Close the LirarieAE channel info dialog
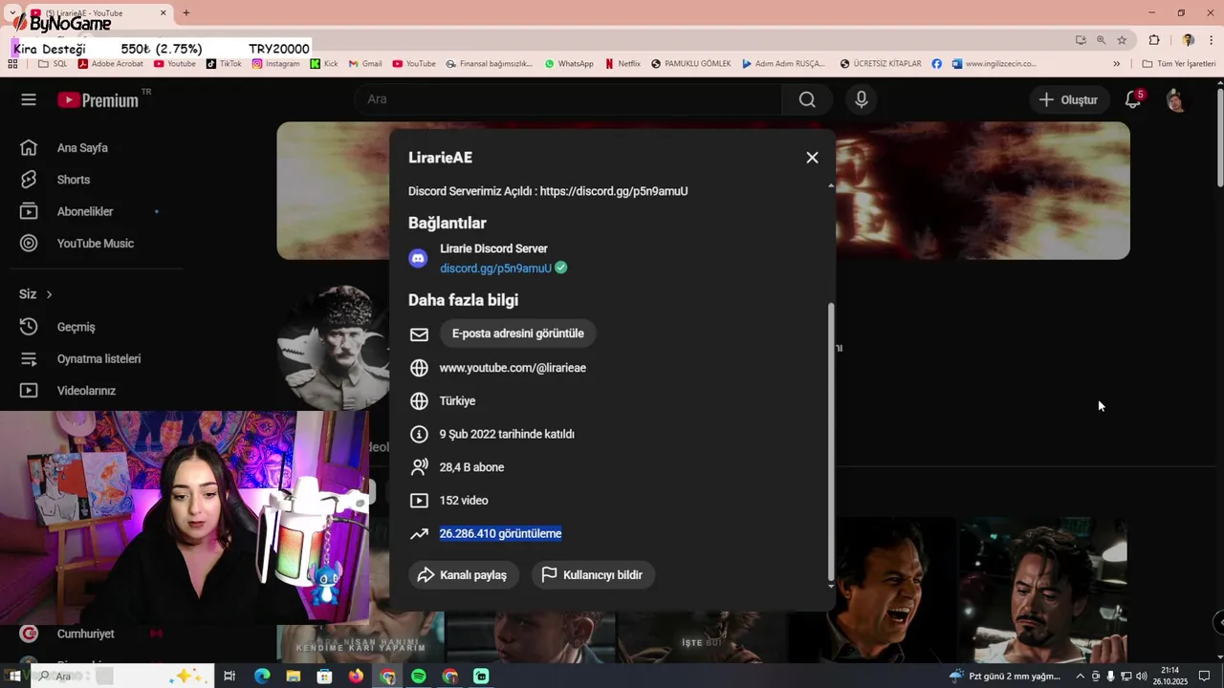This screenshot has width=1224, height=688. (x=812, y=158)
